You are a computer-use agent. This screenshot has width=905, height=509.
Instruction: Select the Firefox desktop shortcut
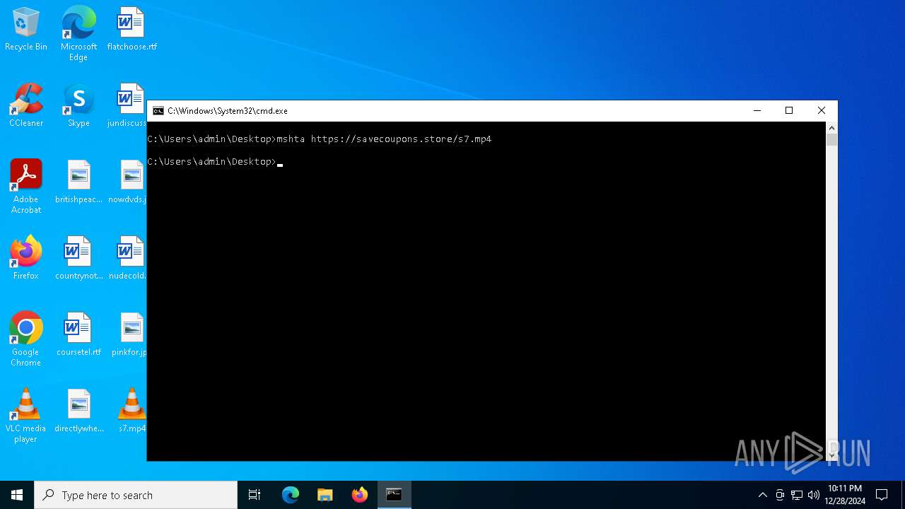(26, 259)
